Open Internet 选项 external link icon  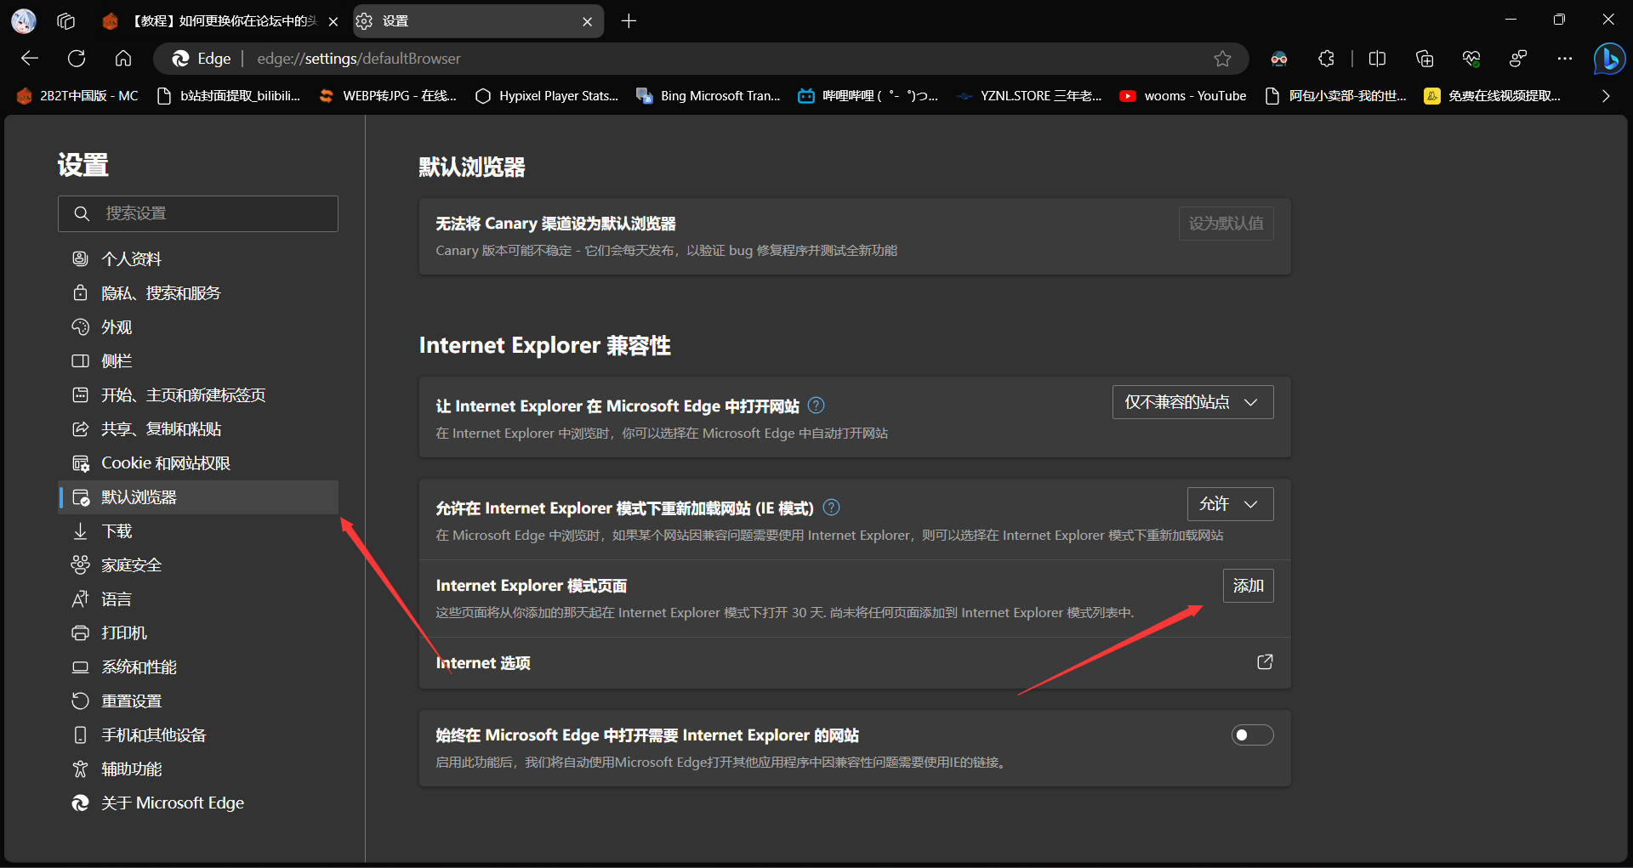[x=1265, y=662]
